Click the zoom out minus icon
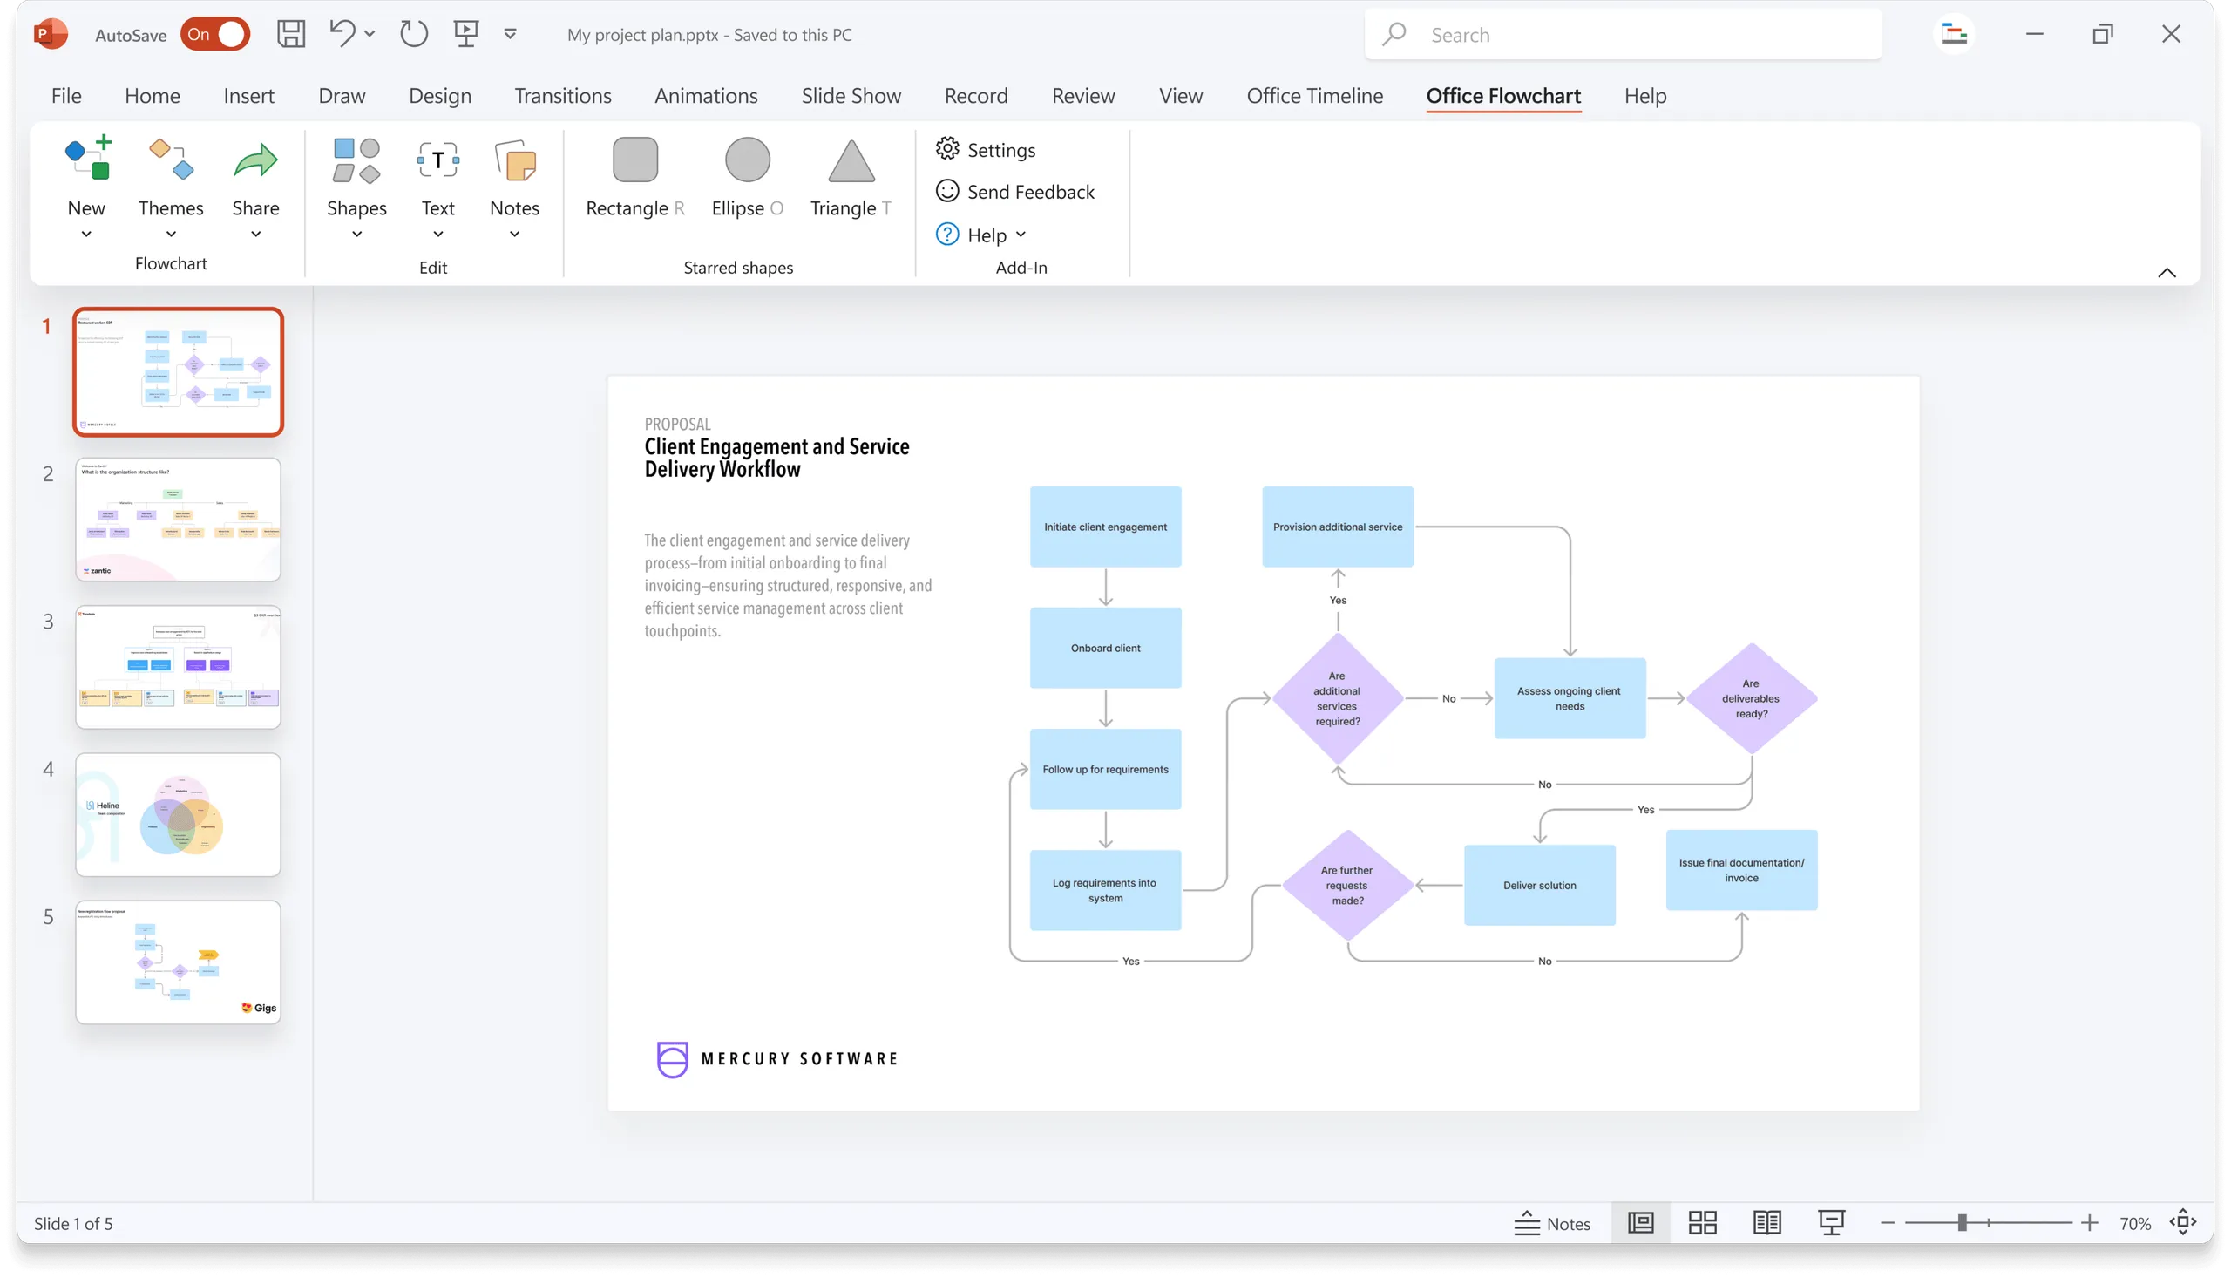The width and height of the screenshot is (2231, 1278). click(x=1887, y=1223)
